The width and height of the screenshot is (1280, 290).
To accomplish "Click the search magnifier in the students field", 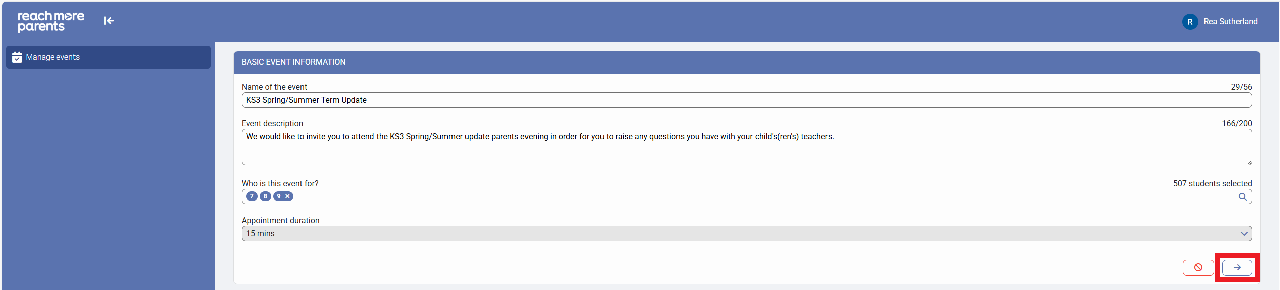I will point(1242,197).
